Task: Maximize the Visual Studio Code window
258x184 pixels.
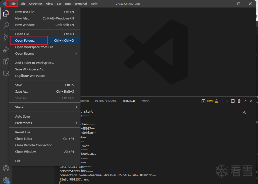Action: 239,4
